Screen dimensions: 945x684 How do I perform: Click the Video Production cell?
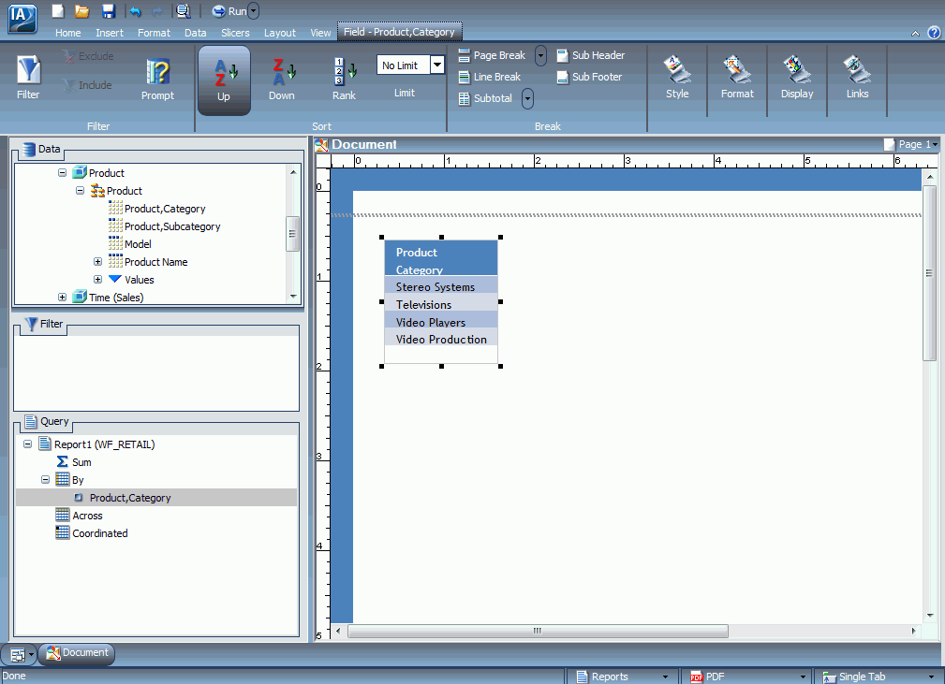pos(441,337)
